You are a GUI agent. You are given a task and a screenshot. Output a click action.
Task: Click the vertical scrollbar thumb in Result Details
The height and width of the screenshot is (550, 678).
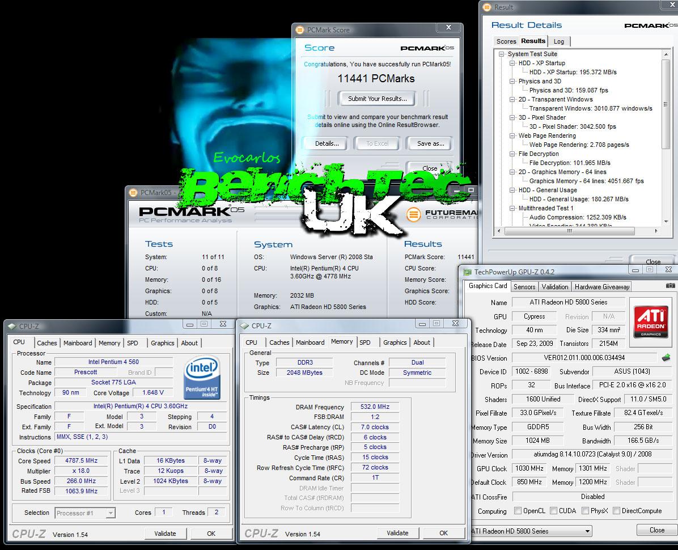[x=666, y=104]
